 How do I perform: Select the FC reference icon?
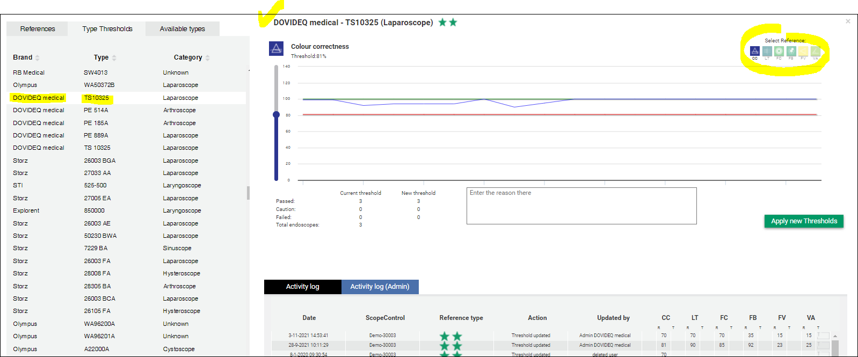pyautogui.click(x=779, y=51)
